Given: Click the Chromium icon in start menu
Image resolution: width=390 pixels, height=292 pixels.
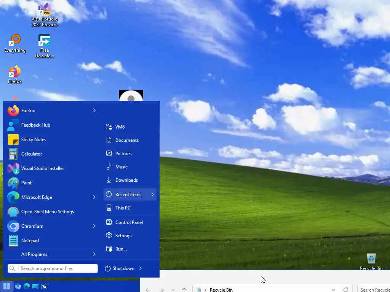Looking at the screenshot, I should pyautogui.click(x=13, y=226).
